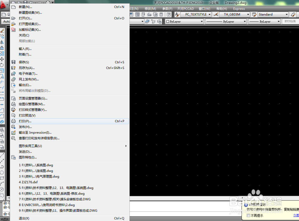Click the Impression export icon

(13, 133)
